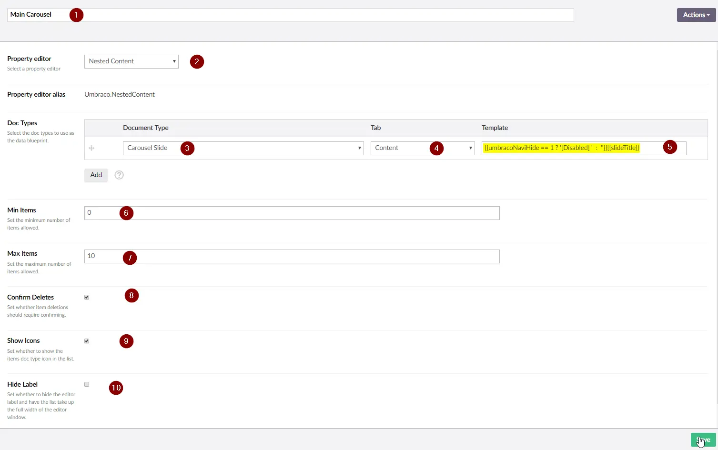This screenshot has height=450, width=718.
Task: Click the help question mark next to Add
Action: [x=119, y=175]
